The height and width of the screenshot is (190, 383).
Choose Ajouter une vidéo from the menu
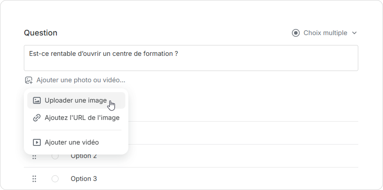72,142
